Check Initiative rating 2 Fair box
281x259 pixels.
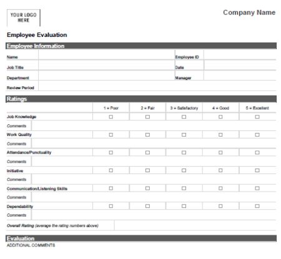tap(147, 170)
